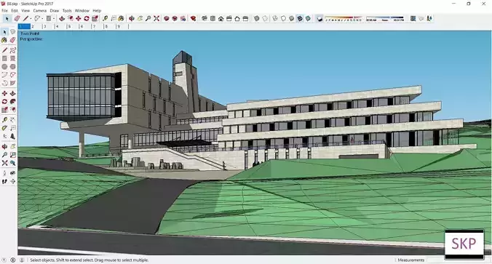Toggle Show/Hide Shadows button

click(x=320, y=18)
